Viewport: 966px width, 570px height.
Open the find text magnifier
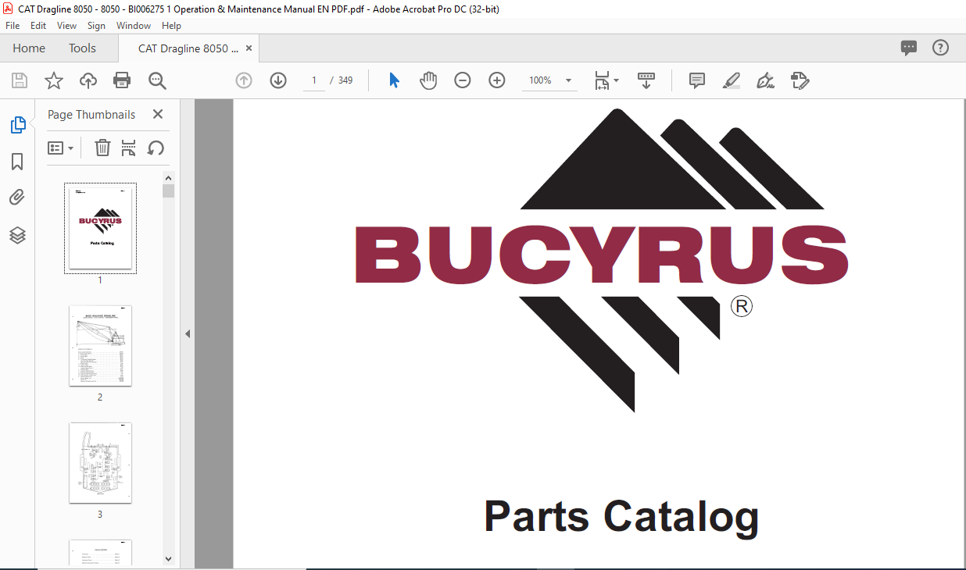coord(157,80)
